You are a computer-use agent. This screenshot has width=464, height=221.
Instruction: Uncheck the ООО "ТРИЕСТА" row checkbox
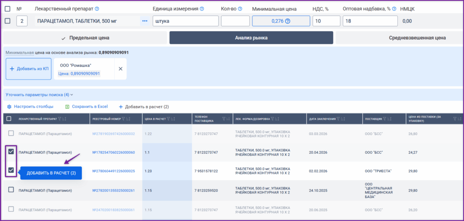[x=11, y=170]
